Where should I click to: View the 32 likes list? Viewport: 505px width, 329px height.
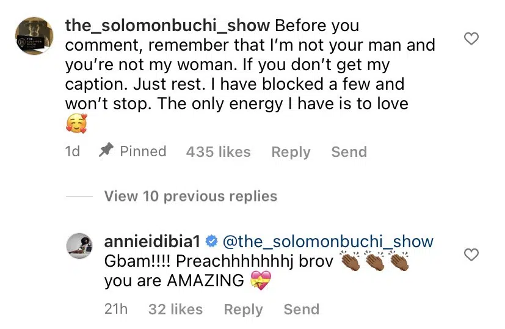pos(176,309)
